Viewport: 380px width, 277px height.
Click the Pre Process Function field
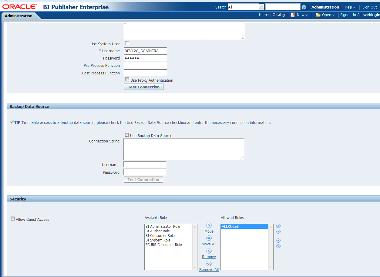pyautogui.click(x=146, y=65)
